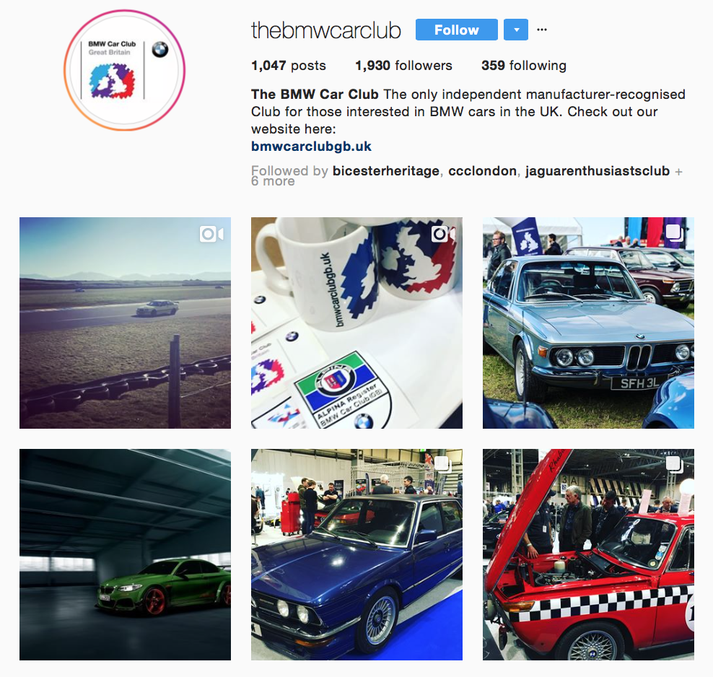Open the BMW Car Club profile picture story
This screenshot has width=713, height=677.
125,71
